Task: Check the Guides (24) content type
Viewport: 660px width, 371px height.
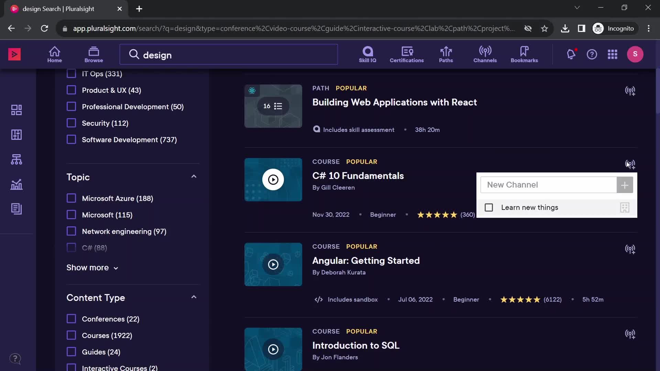Action: [x=71, y=352]
